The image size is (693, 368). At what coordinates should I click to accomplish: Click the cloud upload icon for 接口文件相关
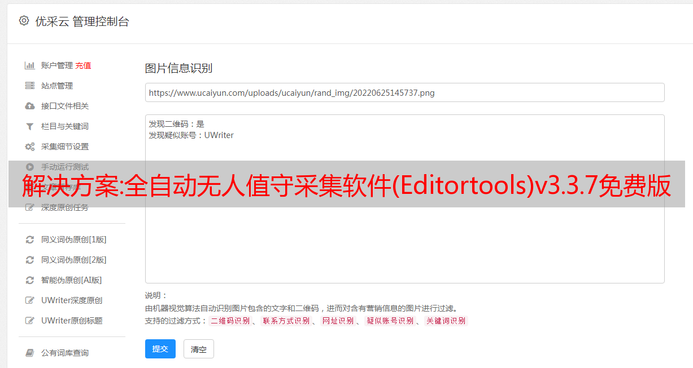30,106
